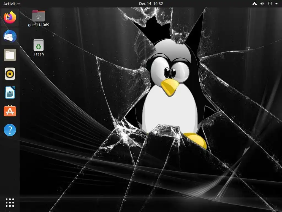Screen dimensions: 282x212
Task: Open the clock calendar Dec 14 16:32
Action: click(151, 4)
